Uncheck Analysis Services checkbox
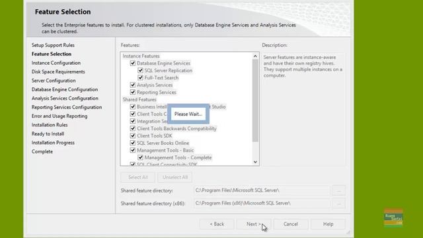The image size is (423, 238). (x=132, y=85)
